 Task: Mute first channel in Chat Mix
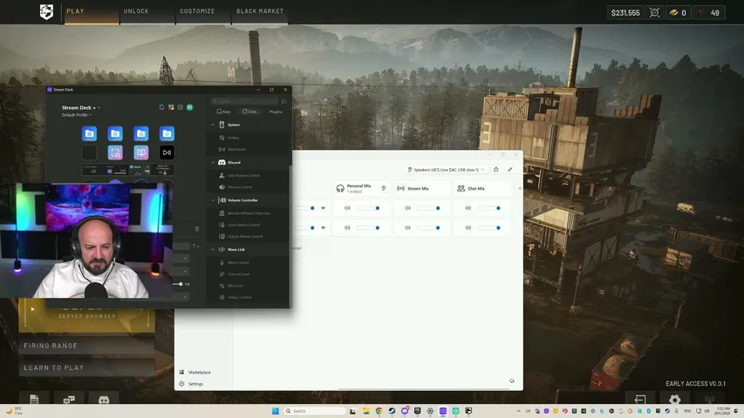point(468,208)
